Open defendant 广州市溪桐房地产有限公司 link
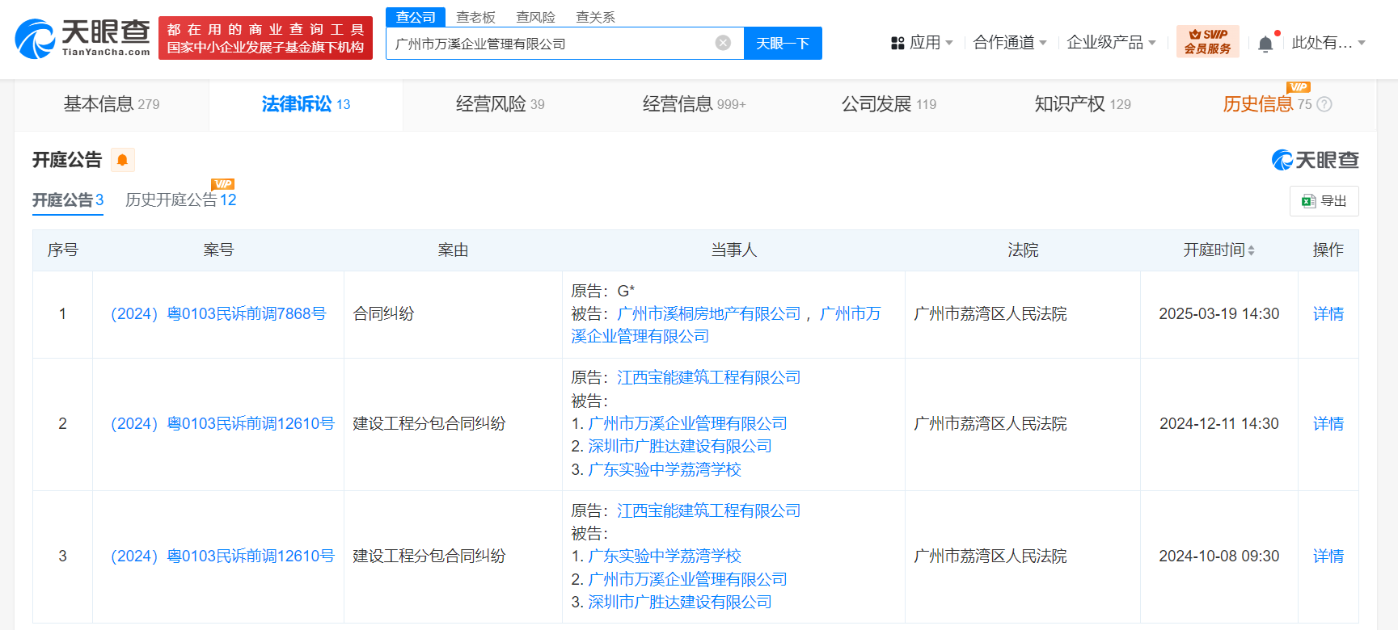The height and width of the screenshot is (630, 1398). pyautogui.click(x=709, y=313)
